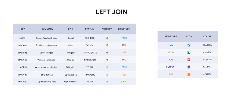
Task: Click the priority arrow in HACK-45 row
Action: [107, 53]
